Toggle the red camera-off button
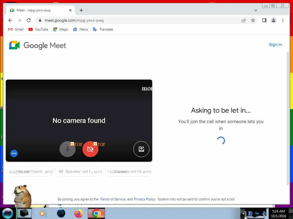 point(90,149)
